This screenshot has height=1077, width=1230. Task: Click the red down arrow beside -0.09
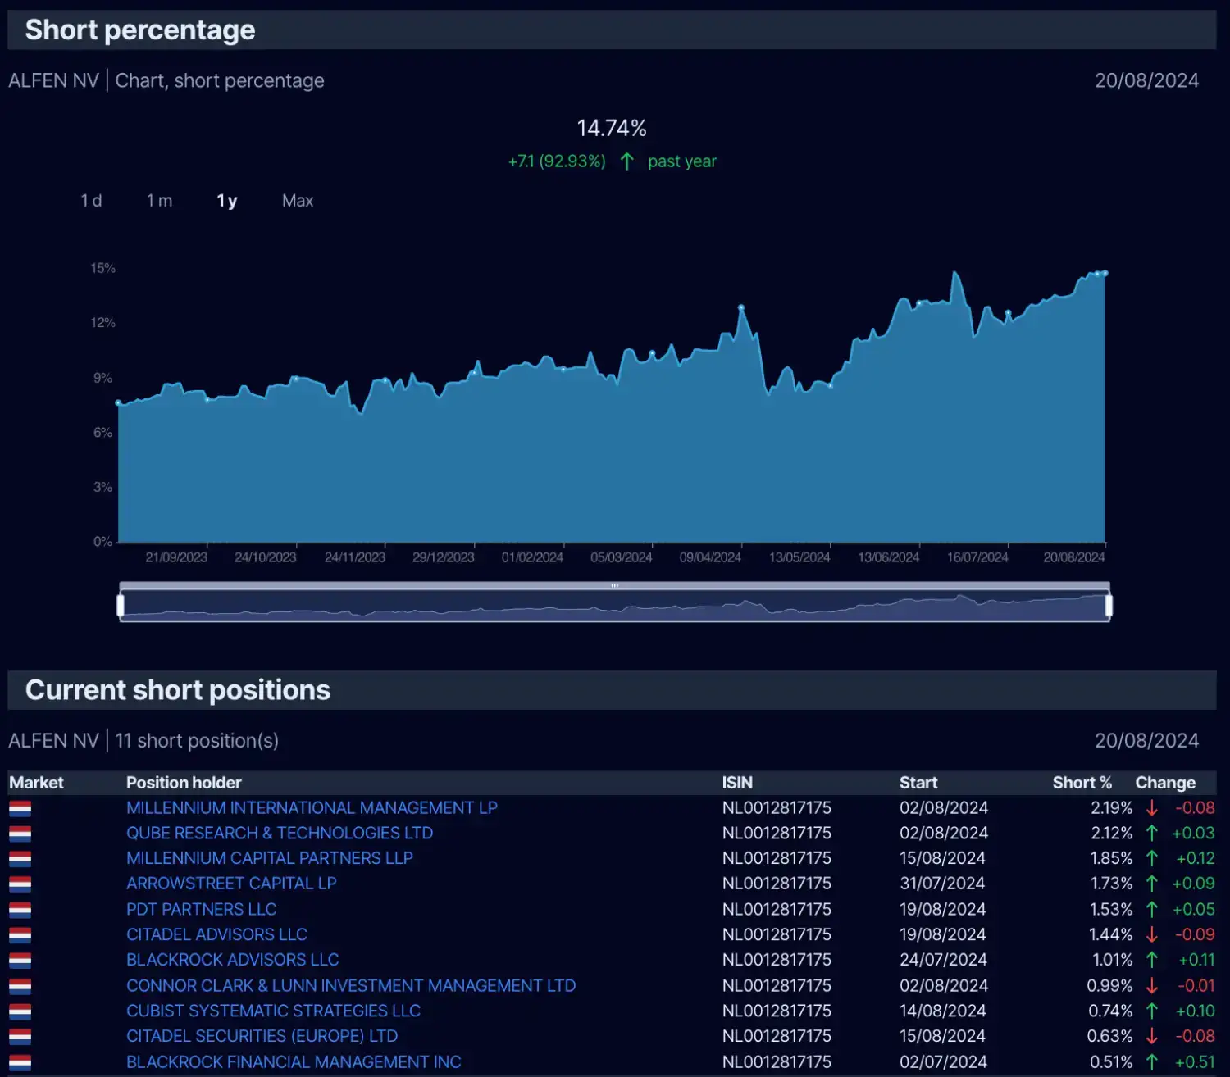(x=1152, y=934)
